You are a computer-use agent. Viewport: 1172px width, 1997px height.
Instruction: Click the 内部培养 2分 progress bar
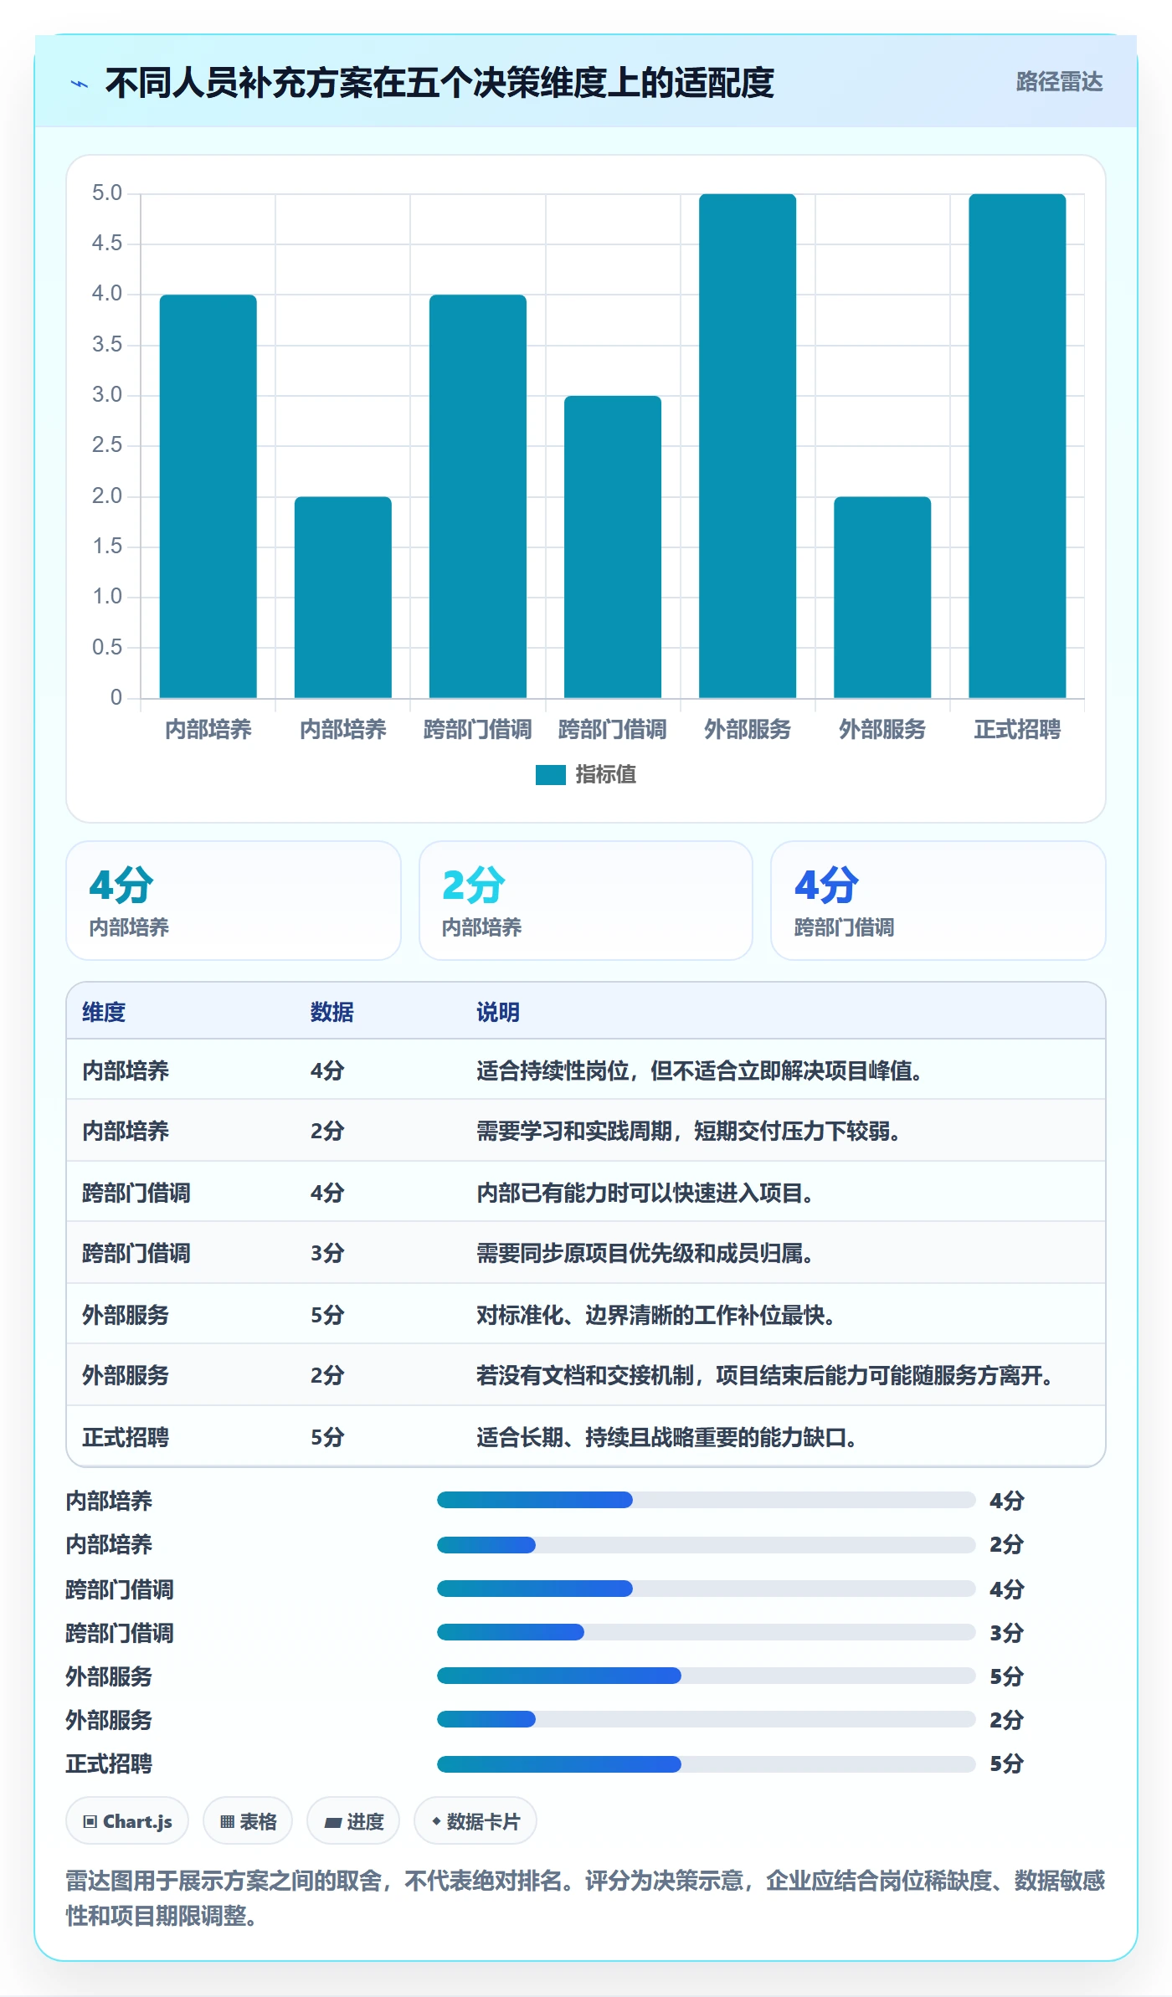point(706,1544)
